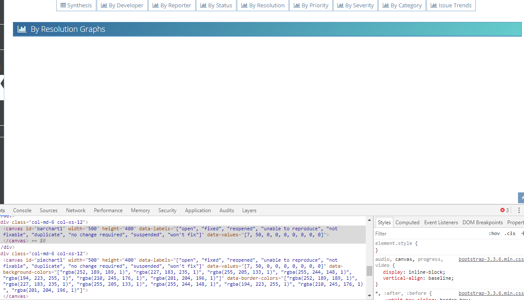Open the Computed styles tab
The height and width of the screenshot is (300, 524).
[407, 223]
